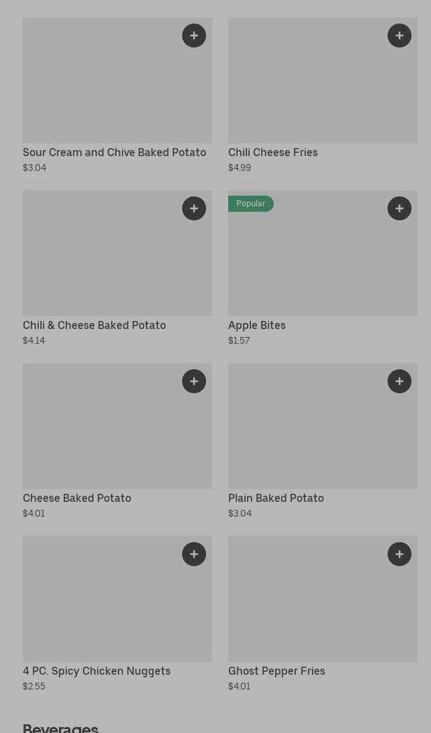Screen dimensions: 431x733
Task: Add Plain Baked Potato to order
Action: pyautogui.click(x=400, y=381)
